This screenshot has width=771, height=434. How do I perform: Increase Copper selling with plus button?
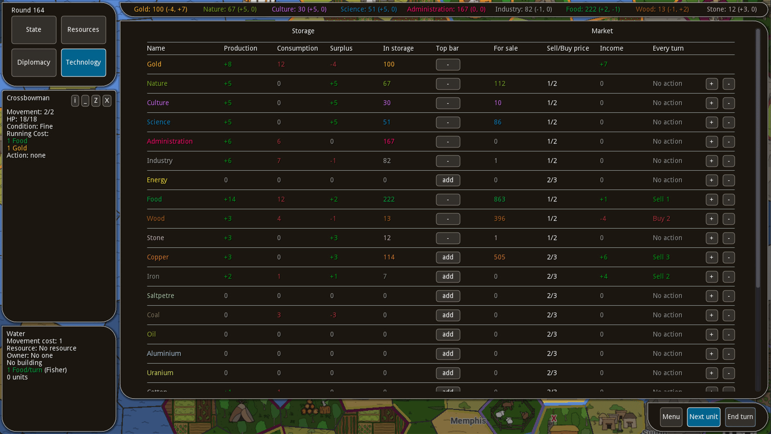point(712,257)
